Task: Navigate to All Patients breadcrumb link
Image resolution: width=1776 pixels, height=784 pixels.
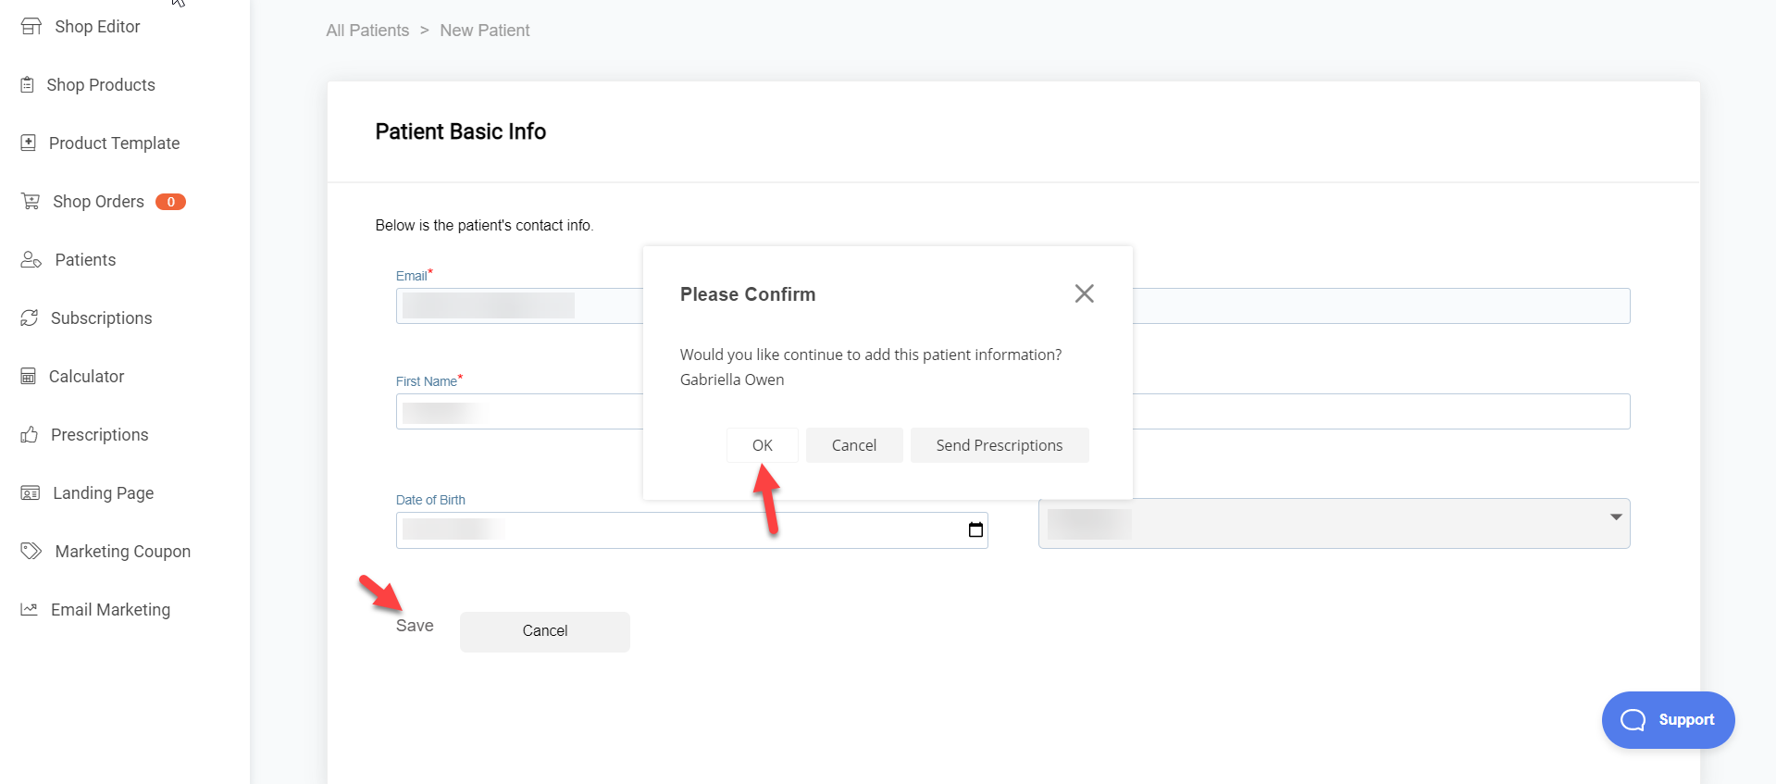Action: coord(367,31)
